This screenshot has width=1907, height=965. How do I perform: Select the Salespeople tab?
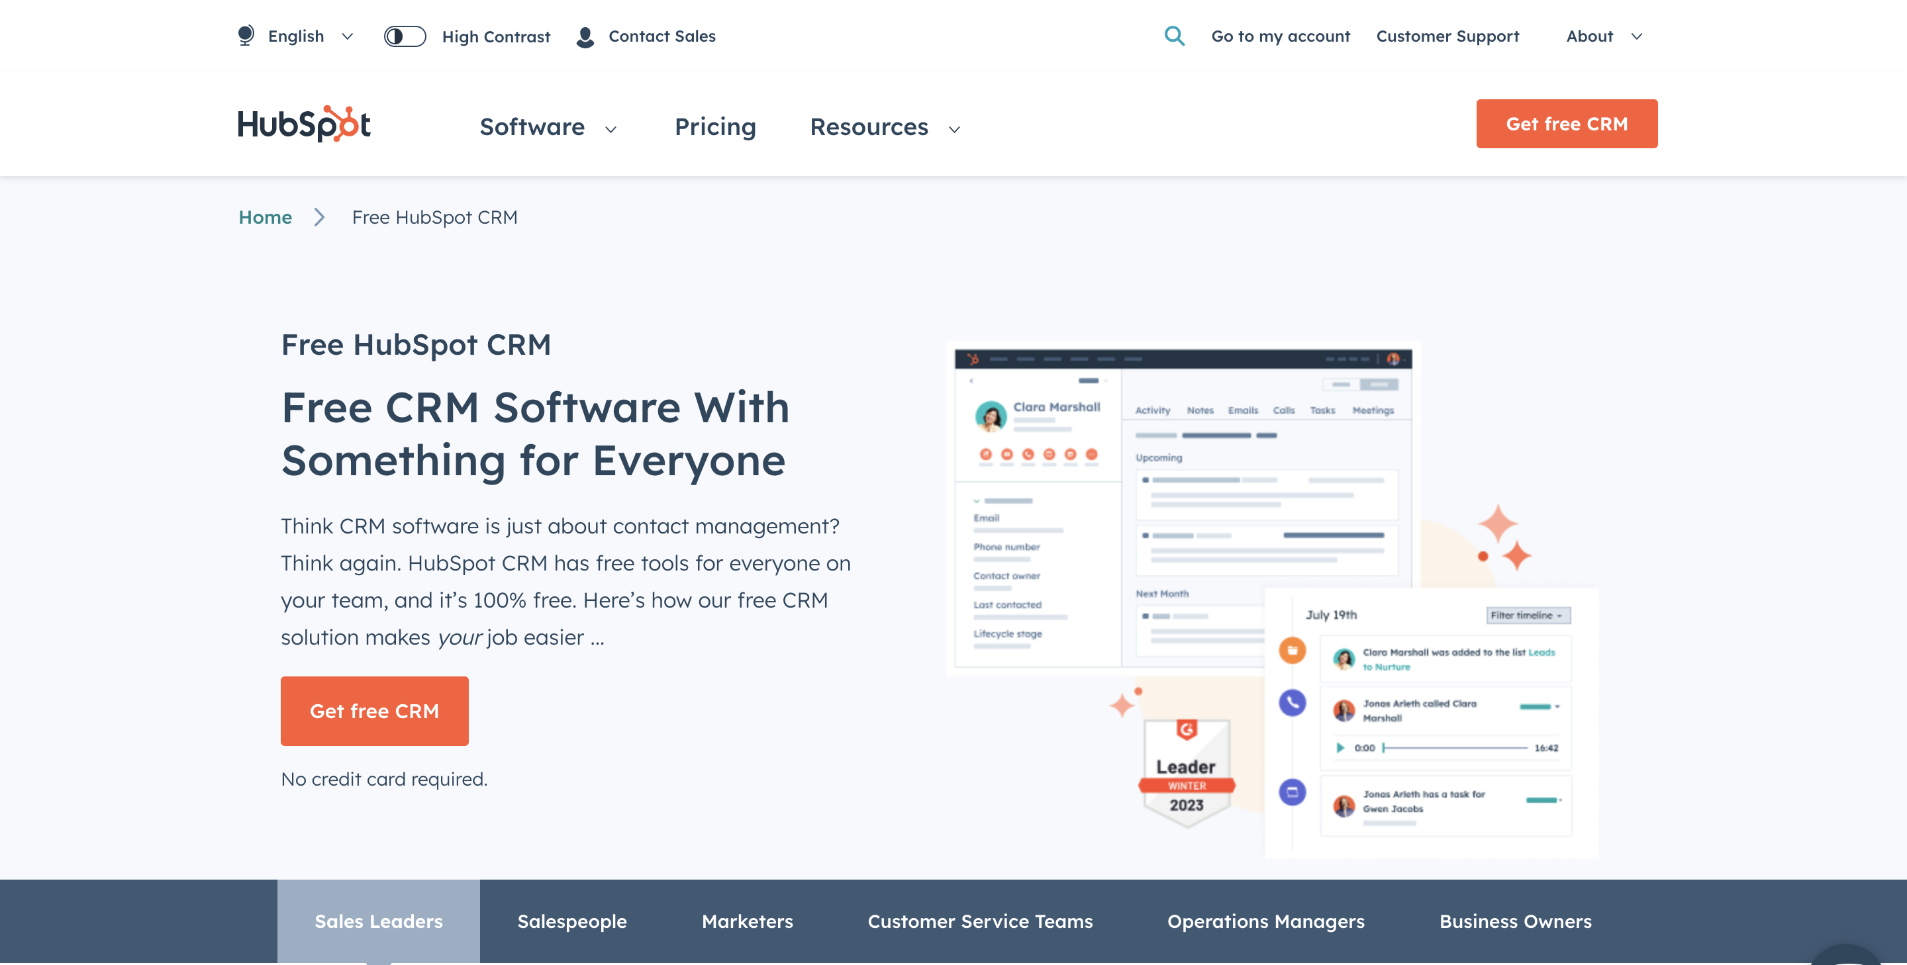point(571,921)
